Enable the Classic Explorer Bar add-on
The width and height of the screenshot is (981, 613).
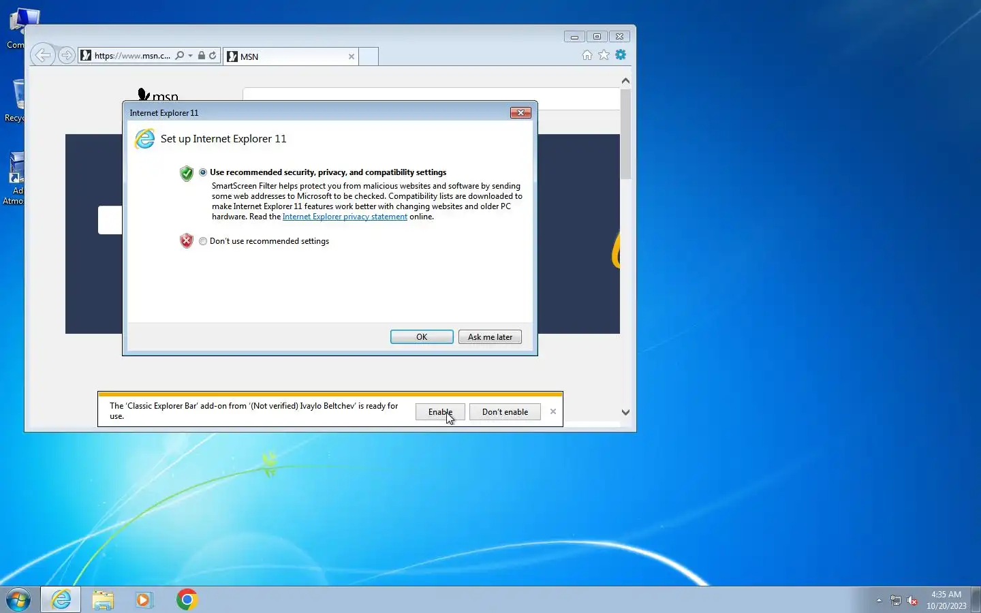(440, 412)
